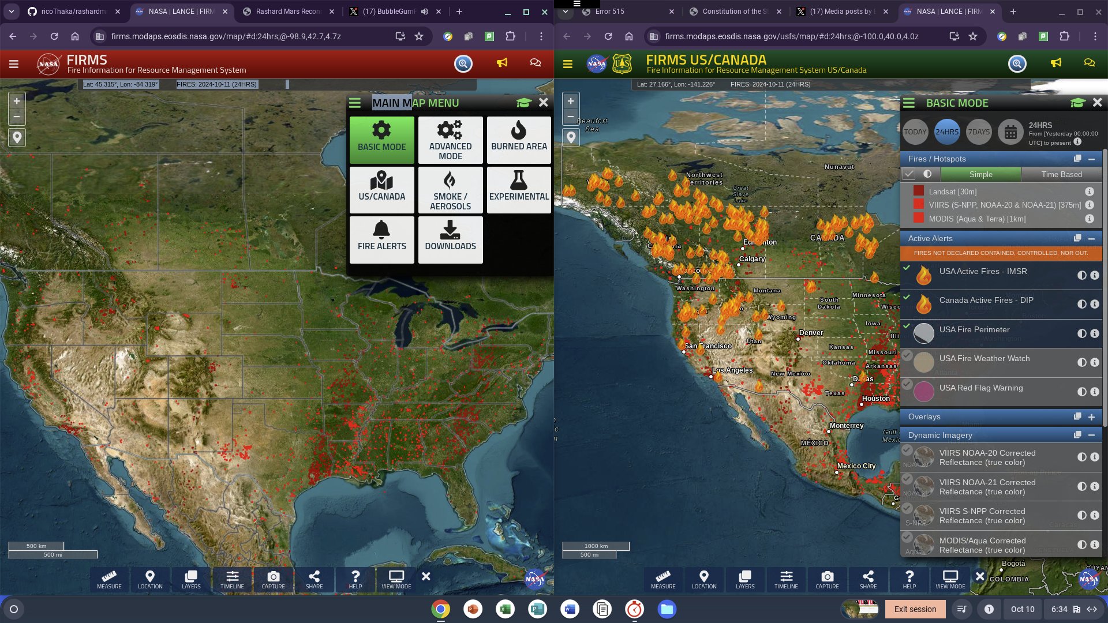Image resolution: width=1108 pixels, height=623 pixels.
Task: Open the calendar date picker
Action: click(1010, 132)
